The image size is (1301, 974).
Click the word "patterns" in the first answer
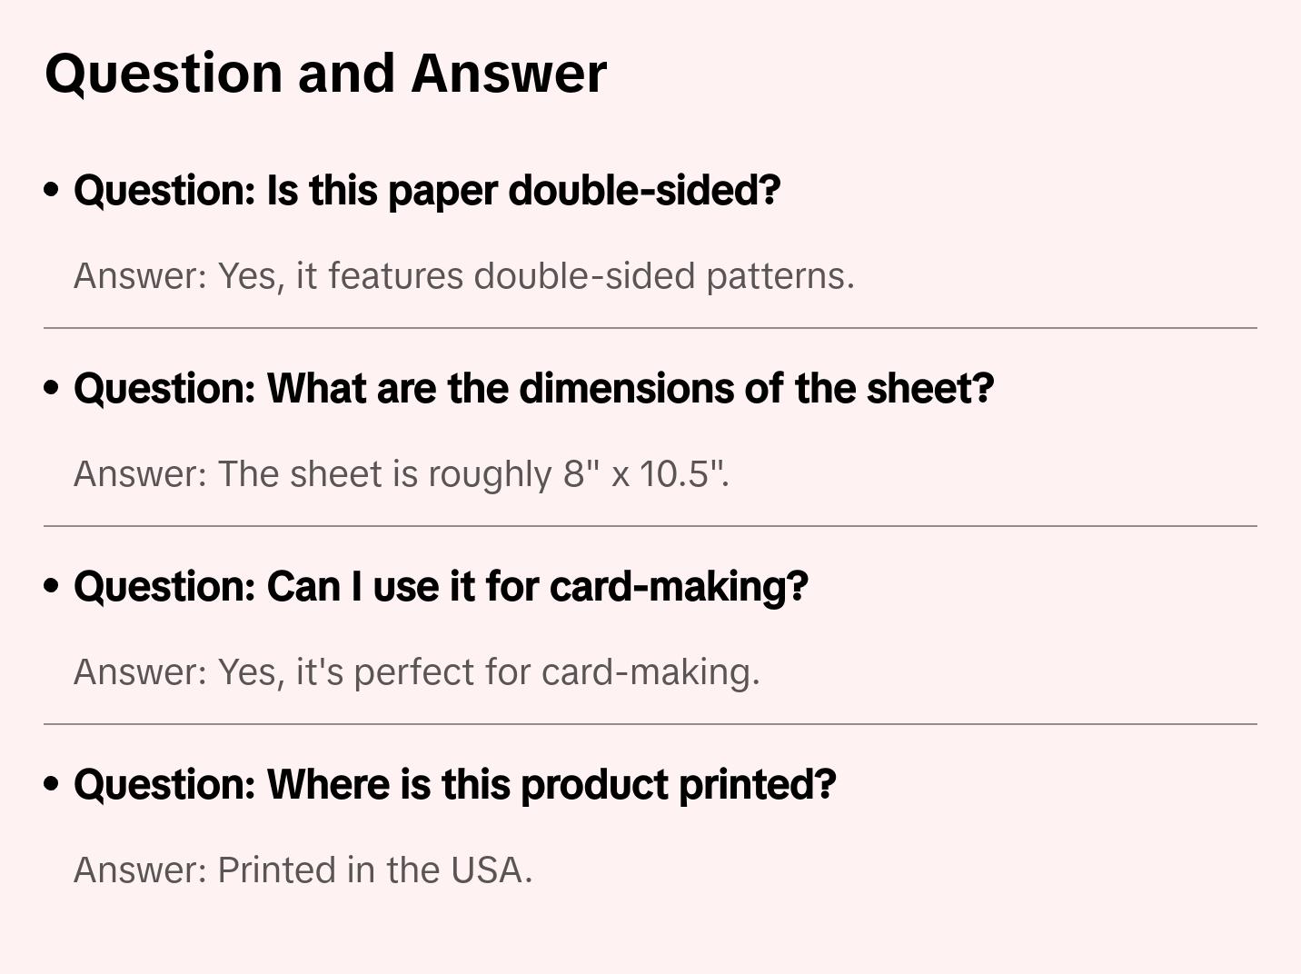776,276
